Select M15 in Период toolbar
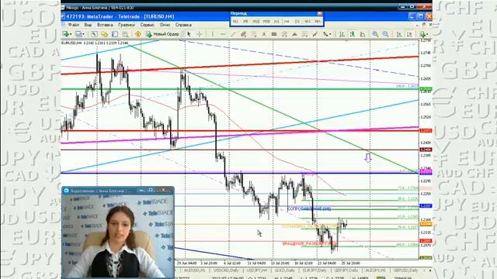 click(255, 21)
